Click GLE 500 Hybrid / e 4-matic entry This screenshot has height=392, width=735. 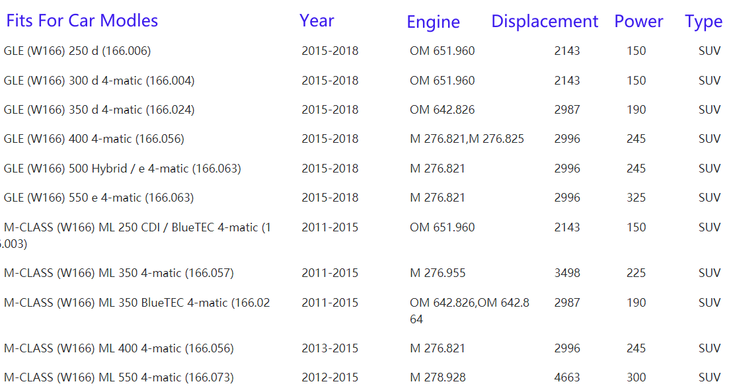pos(122,169)
